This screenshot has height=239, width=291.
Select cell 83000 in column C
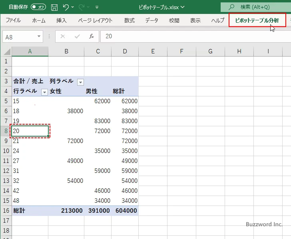point(98,121)
